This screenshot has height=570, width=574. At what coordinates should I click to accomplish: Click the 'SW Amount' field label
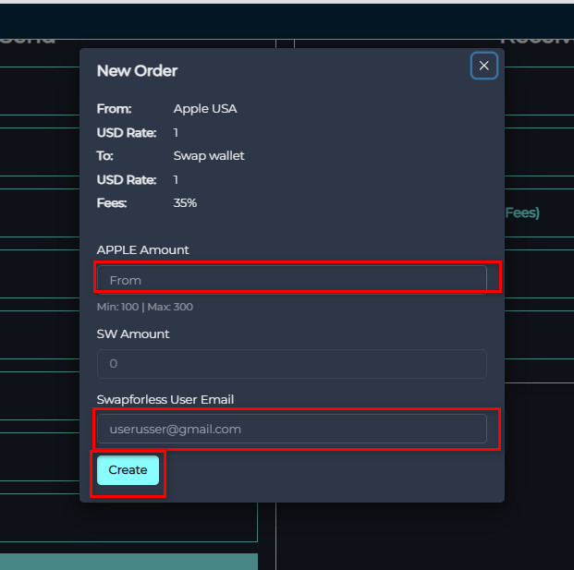[133, 334]
